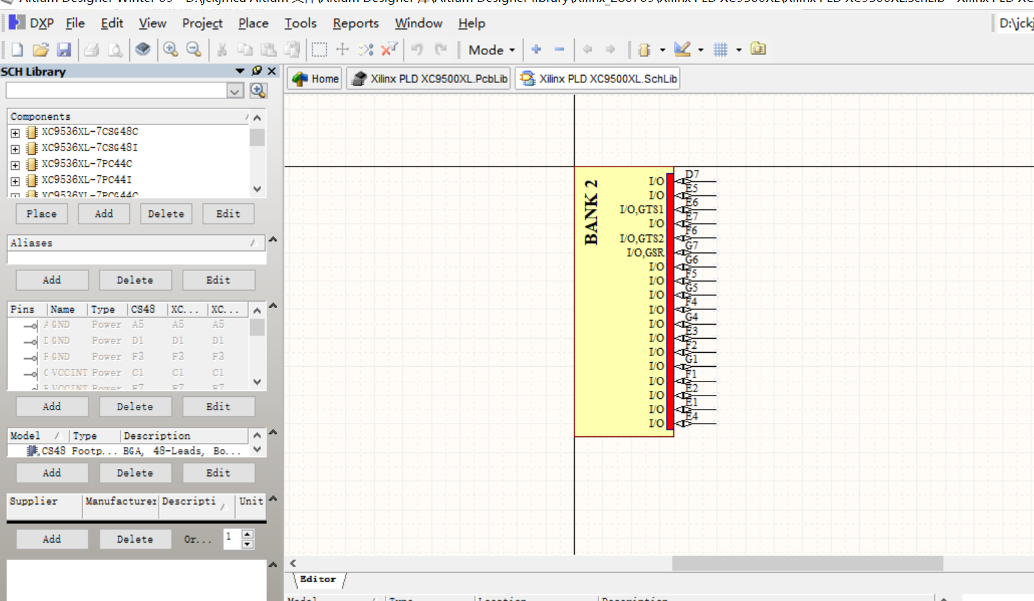Click the Place button under Components
Screen dimensions: 1034x601
tap(41, 214)
